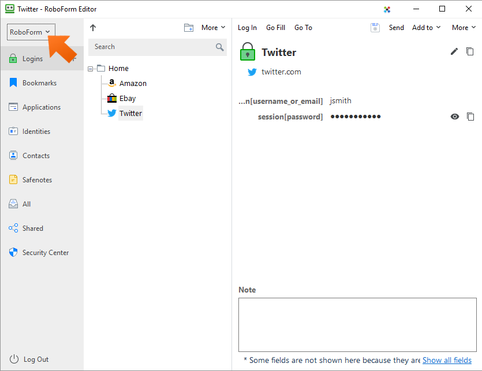Click the session[password] field label

click(290, 117)
